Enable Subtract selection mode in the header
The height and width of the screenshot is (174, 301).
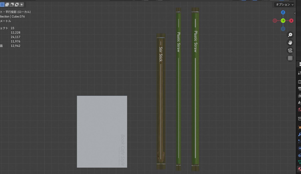pyautogui.click(x=12, y=4)
